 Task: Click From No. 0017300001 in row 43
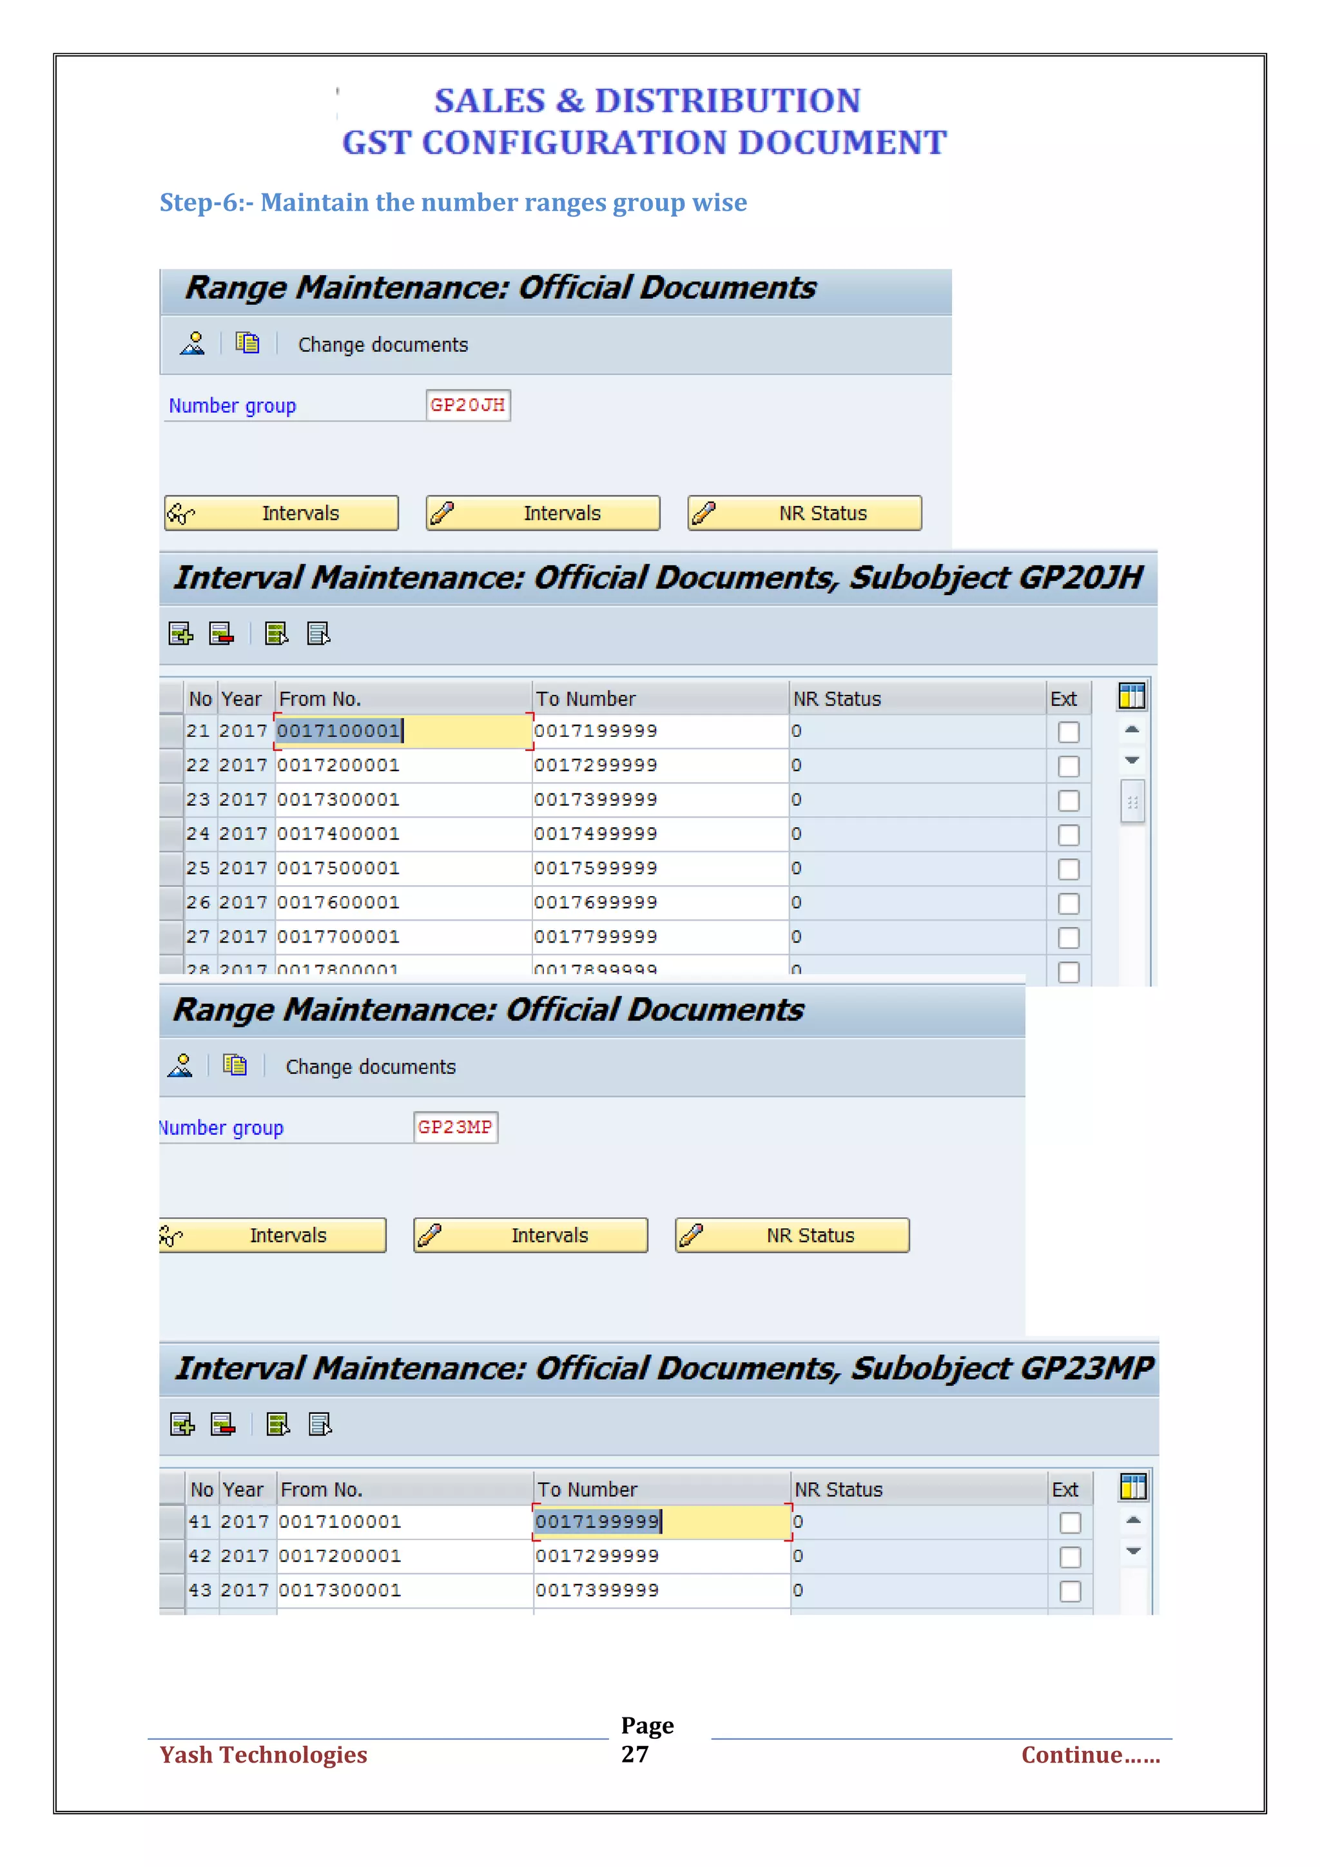coord(405,1590)
